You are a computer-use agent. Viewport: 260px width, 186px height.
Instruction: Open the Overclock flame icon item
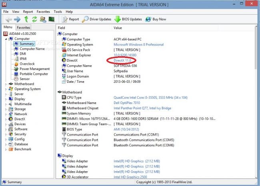point(16,64)
